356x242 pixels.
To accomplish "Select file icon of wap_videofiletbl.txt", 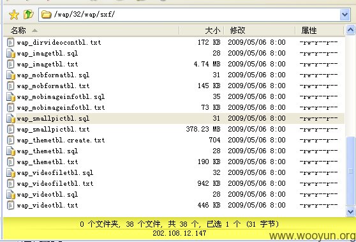I will [x=10, y=184].
